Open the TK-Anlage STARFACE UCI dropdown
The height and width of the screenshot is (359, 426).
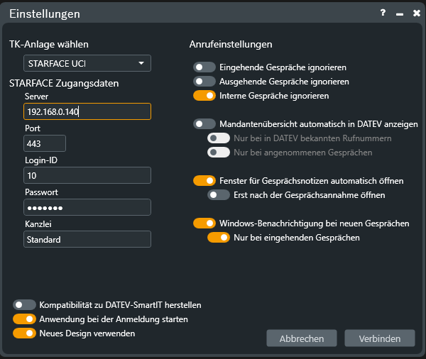(x=87, y=63)
